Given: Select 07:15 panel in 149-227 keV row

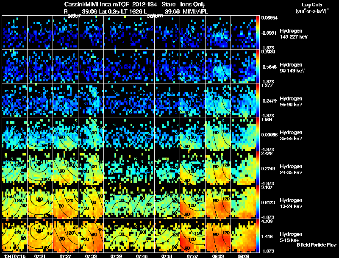Looking at the screenshot, I should tap(14, 32).
